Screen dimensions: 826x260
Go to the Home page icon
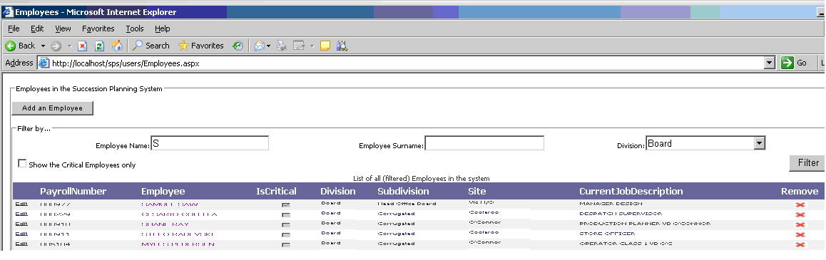117,46
